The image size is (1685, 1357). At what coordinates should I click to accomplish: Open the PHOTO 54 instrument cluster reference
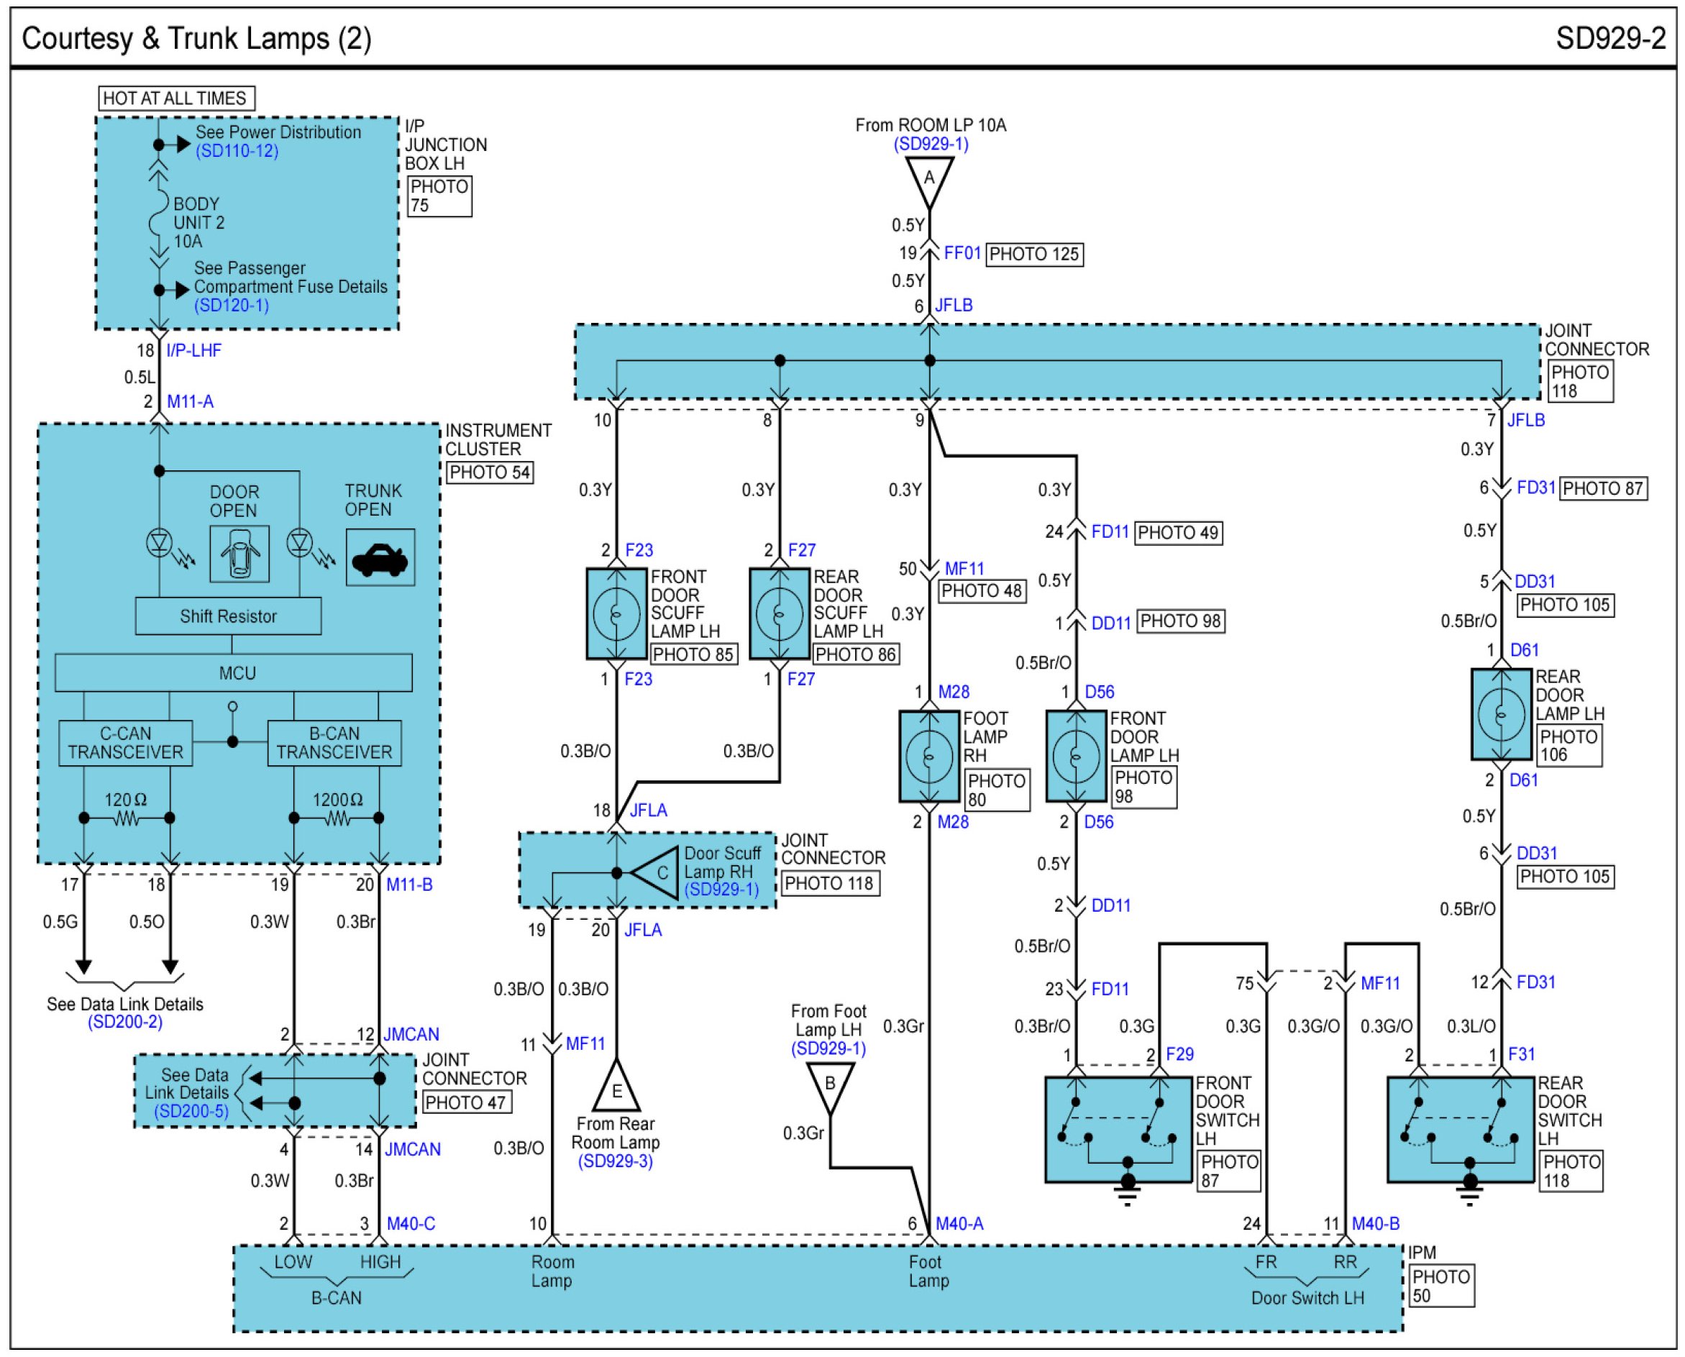point(489,472)
